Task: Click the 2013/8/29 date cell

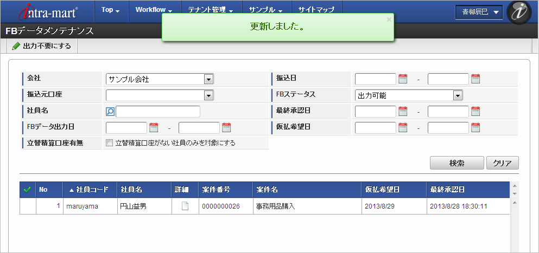Action: click(x=394, y=206)
